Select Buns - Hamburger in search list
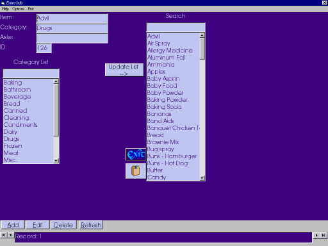The height and width of the screenshot is (246, 328). tap(173, 156)
